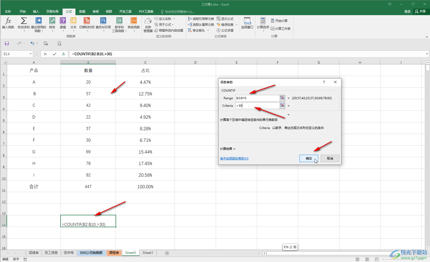Select the 课程表 worksheet tab
The image size is (430, 262).
(x=114, y=253)
